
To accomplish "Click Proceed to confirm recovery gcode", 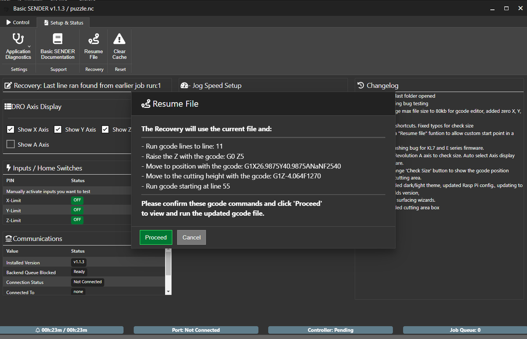I will pos(156,237).
